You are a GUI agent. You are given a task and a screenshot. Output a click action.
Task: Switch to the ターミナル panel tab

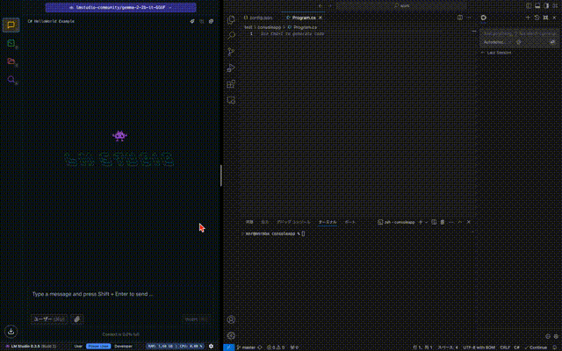328,222
